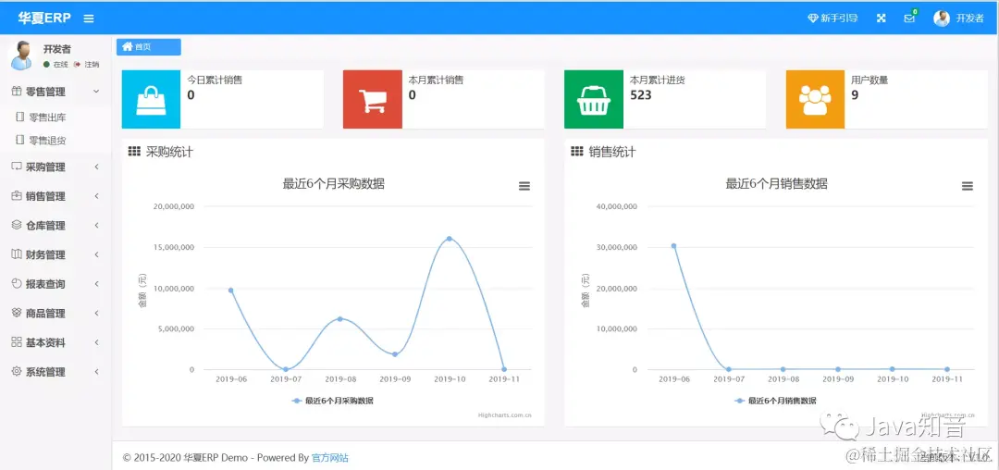The width and height of the screenshot is (999, 470).
Task: Open the mail notifications icon
Action: click(x=910, y=18)
